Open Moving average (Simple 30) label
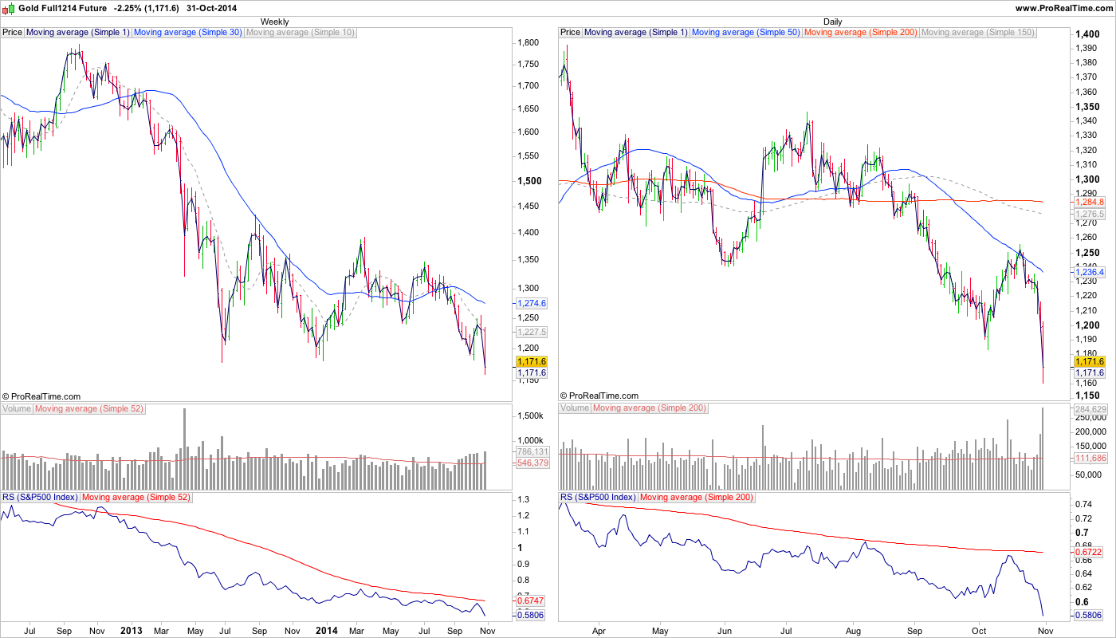1116x638 pixels. (x=188, y=33)
